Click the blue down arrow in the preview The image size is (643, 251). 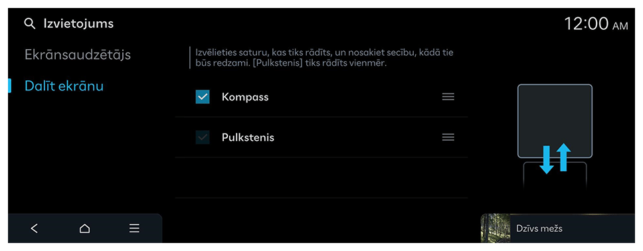[547, 161]
